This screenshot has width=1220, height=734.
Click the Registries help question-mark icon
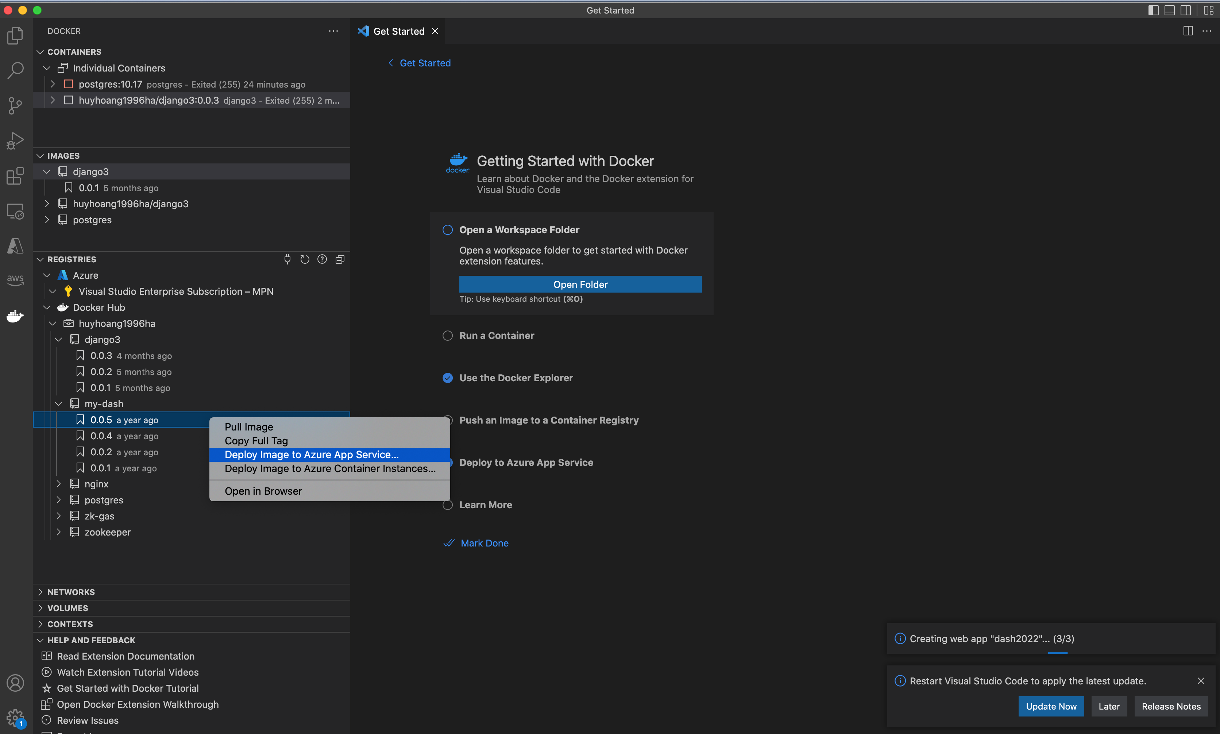322,259
